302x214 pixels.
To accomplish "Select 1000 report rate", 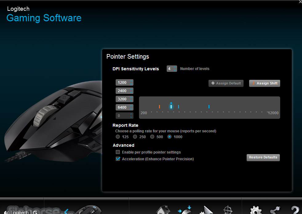I will (169, 137).
